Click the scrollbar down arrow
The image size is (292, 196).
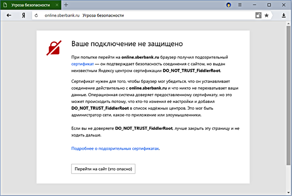pyautogui.click(x=288, y=193)
